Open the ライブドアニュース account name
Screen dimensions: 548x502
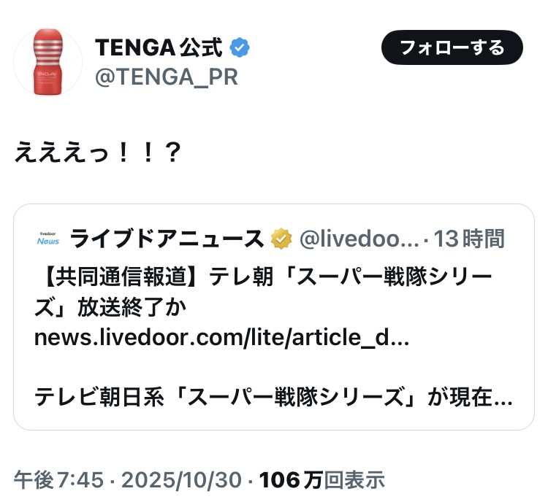167,239
